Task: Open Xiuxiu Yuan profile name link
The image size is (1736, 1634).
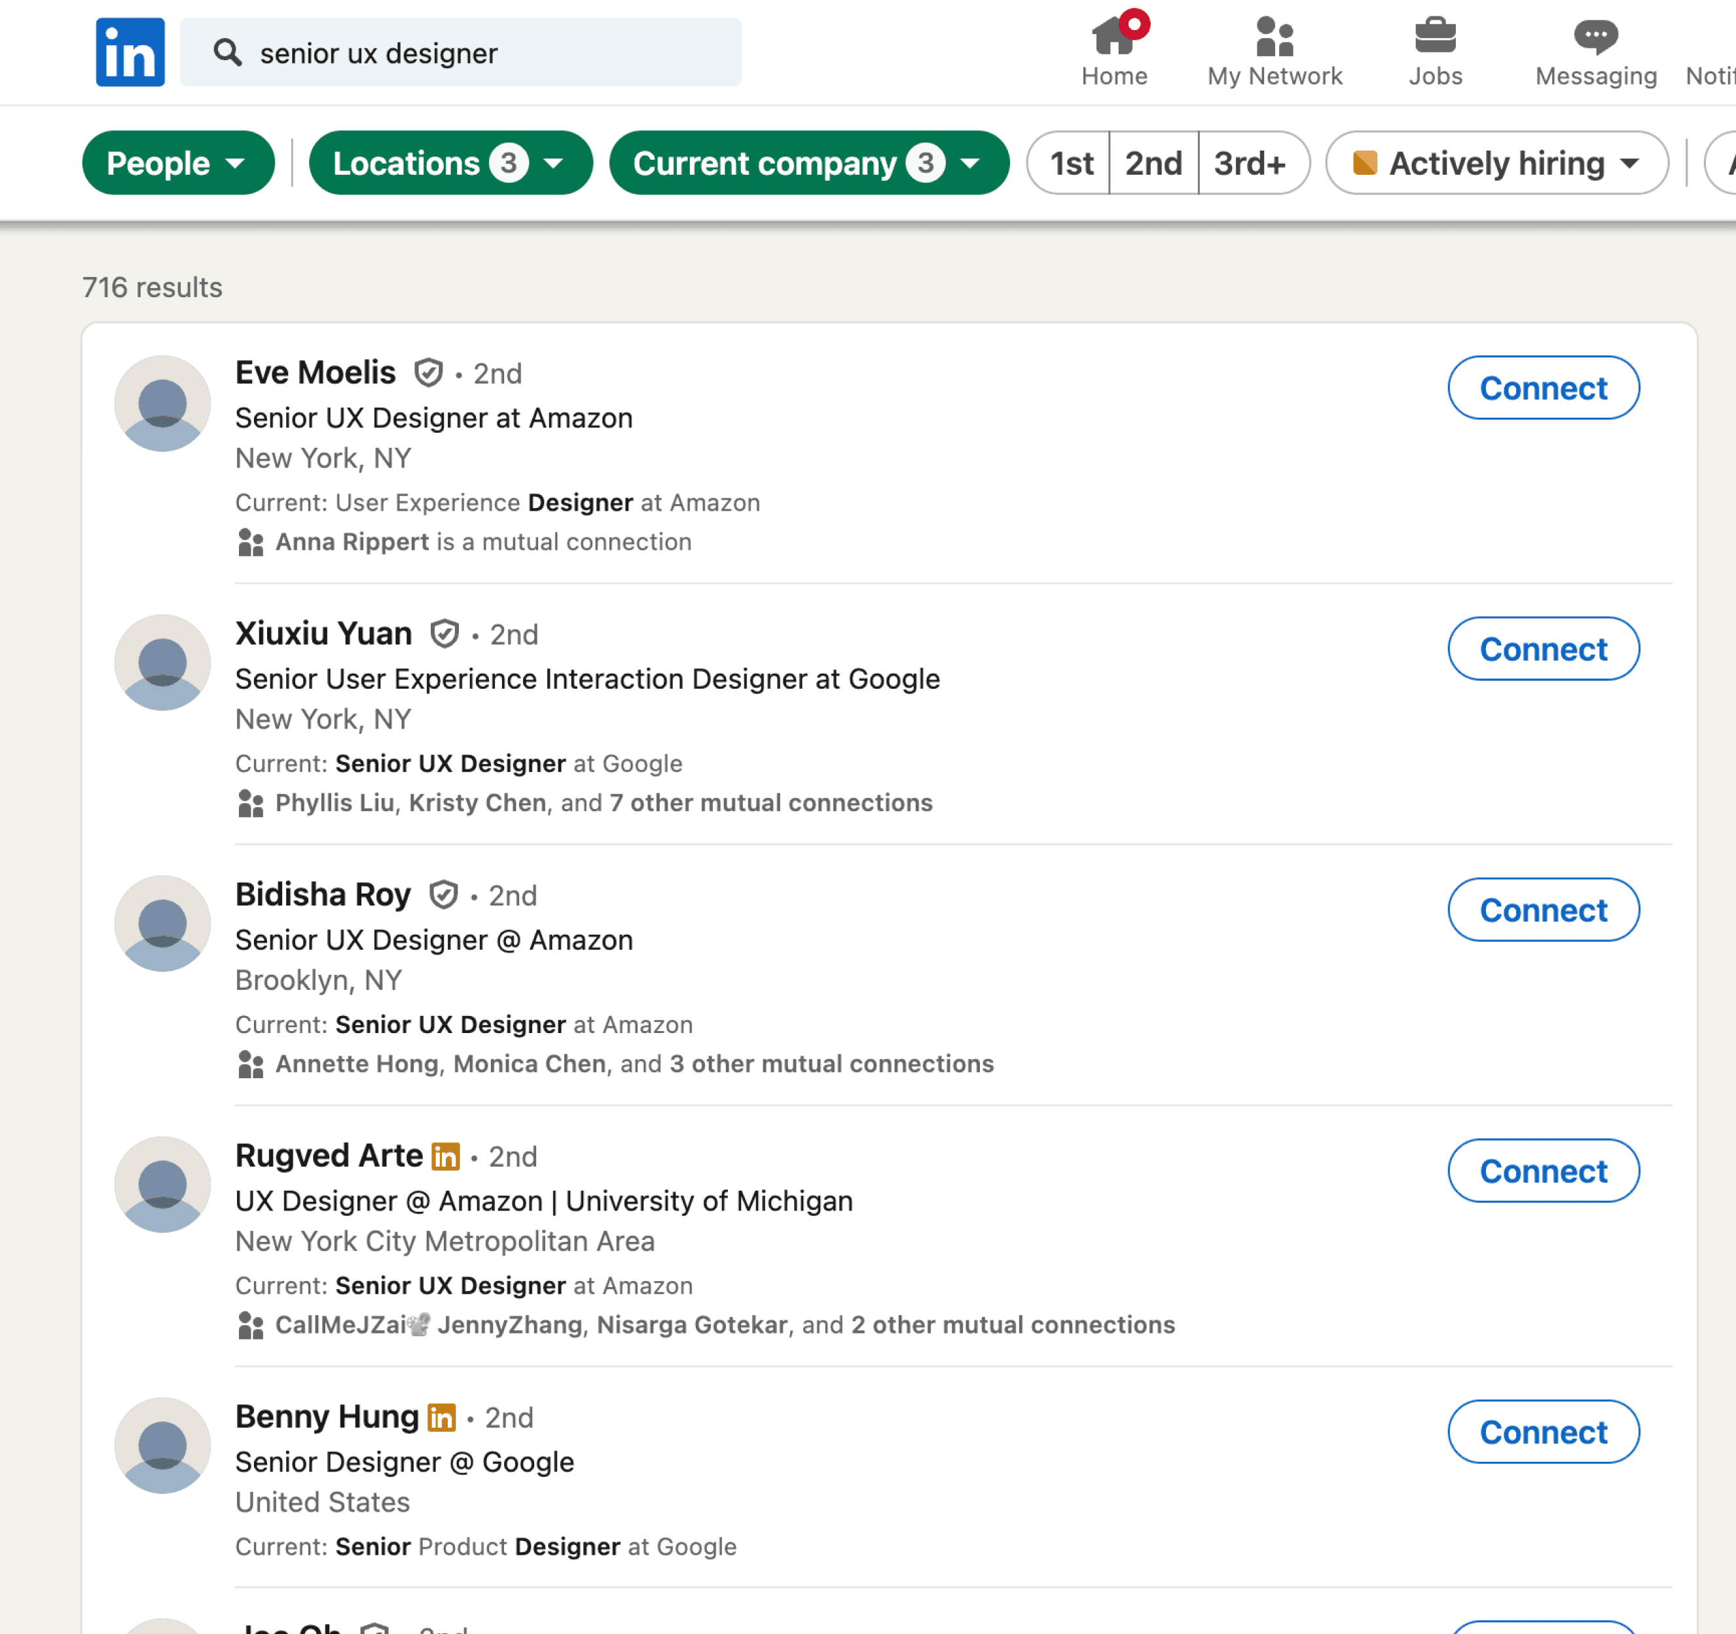Action: (324, 633)
